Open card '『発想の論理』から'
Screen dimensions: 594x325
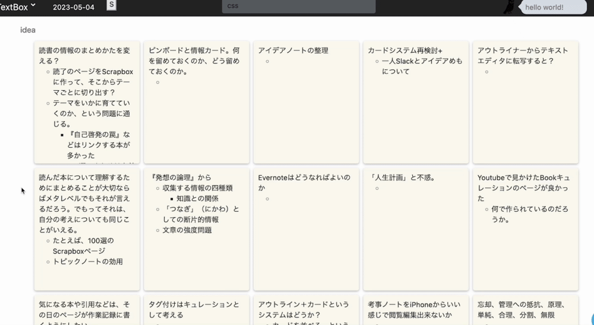tap(196, 230)
